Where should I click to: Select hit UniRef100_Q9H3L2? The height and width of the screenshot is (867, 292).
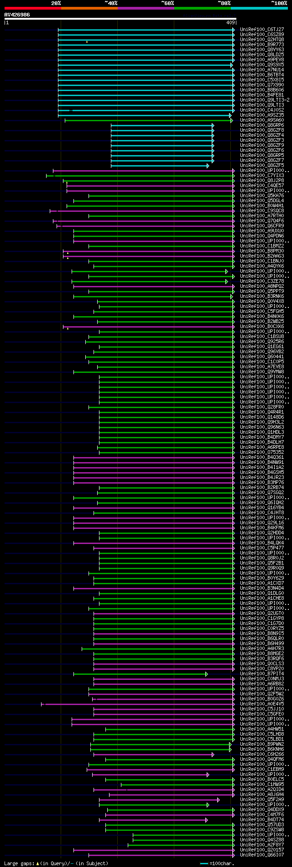point(262,422)
